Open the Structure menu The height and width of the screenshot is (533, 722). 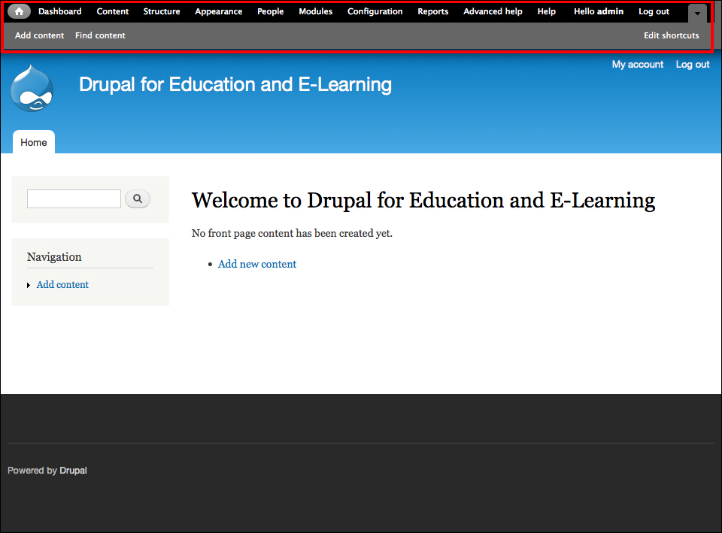pos(162,11)
